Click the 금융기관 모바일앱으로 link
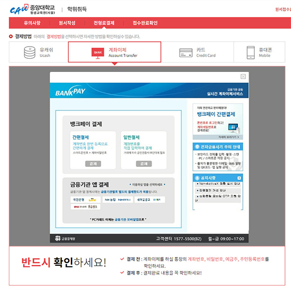This screenshot has height=291, width=291. click(x=130, y=220)
